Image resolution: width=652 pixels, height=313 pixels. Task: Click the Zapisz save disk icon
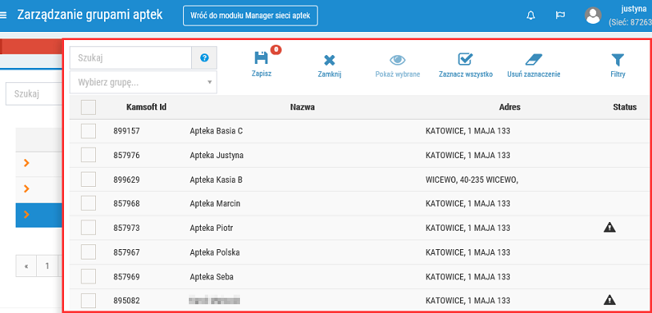coord(261,58)
